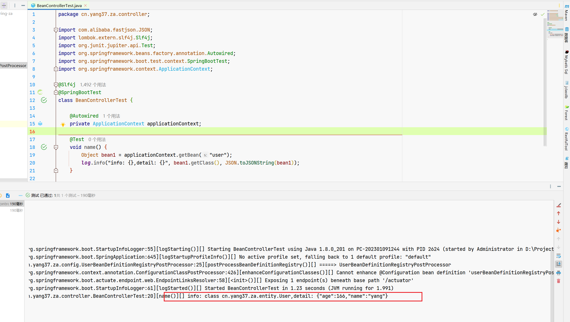The height and width of the screenshot is (322, 570).
Task: Open the Forest tool window
Action: [567, 113]
